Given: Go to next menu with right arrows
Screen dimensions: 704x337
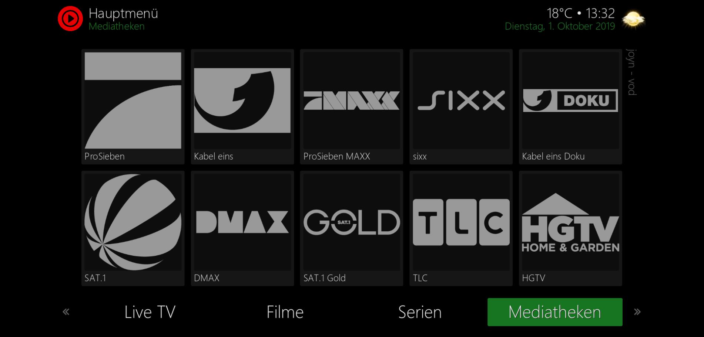Looking at the screenshot, I should 637,312.
